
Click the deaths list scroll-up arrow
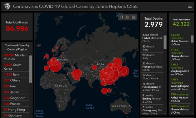[165, 34]
